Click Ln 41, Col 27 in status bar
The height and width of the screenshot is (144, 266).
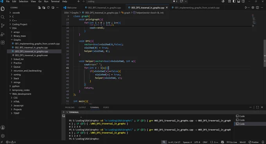pyautogui.click(x=174, y=142)
